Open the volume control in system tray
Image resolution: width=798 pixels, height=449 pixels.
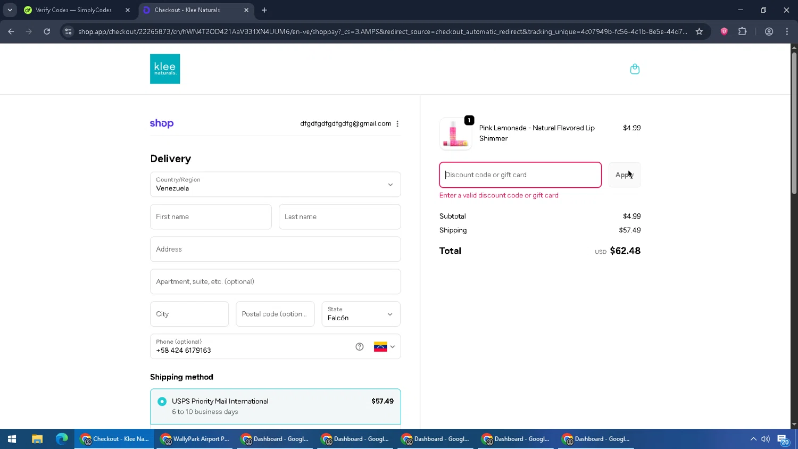(x=766, y=439)
